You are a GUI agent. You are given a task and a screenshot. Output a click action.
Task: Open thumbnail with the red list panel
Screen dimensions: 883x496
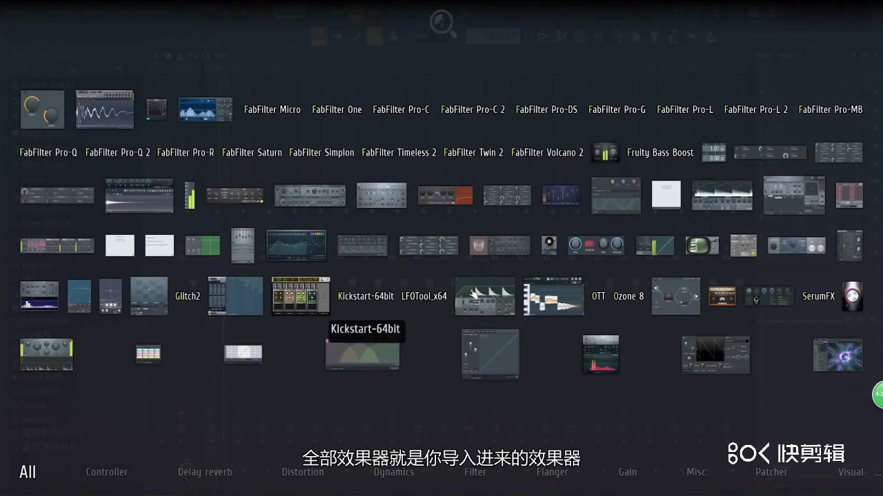coord(849,196)
